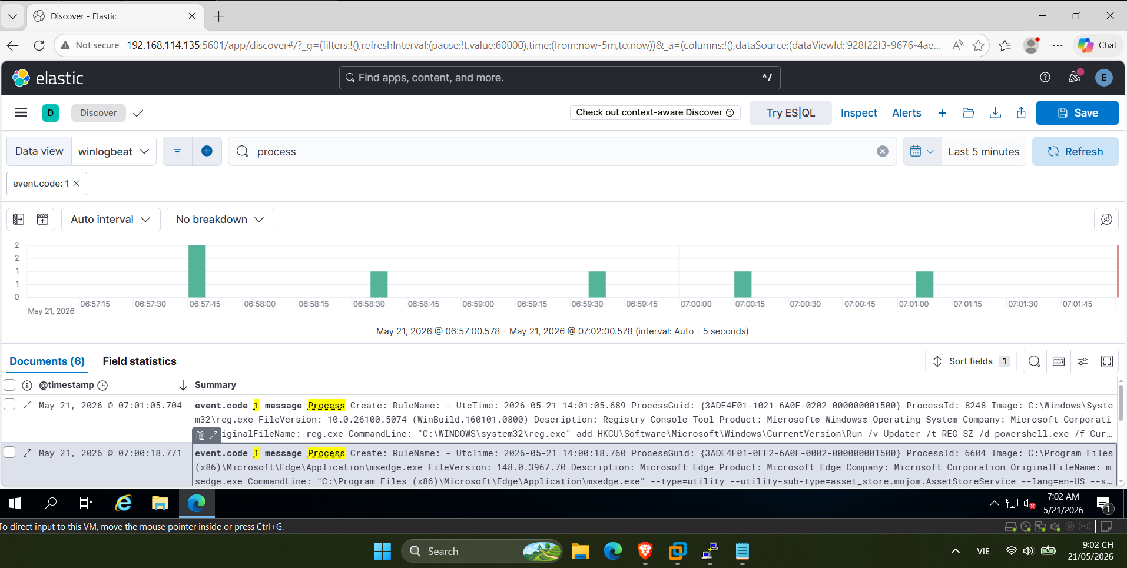
Task: Click the info icon beside @timestamp
Action: [x=27, y=385]
